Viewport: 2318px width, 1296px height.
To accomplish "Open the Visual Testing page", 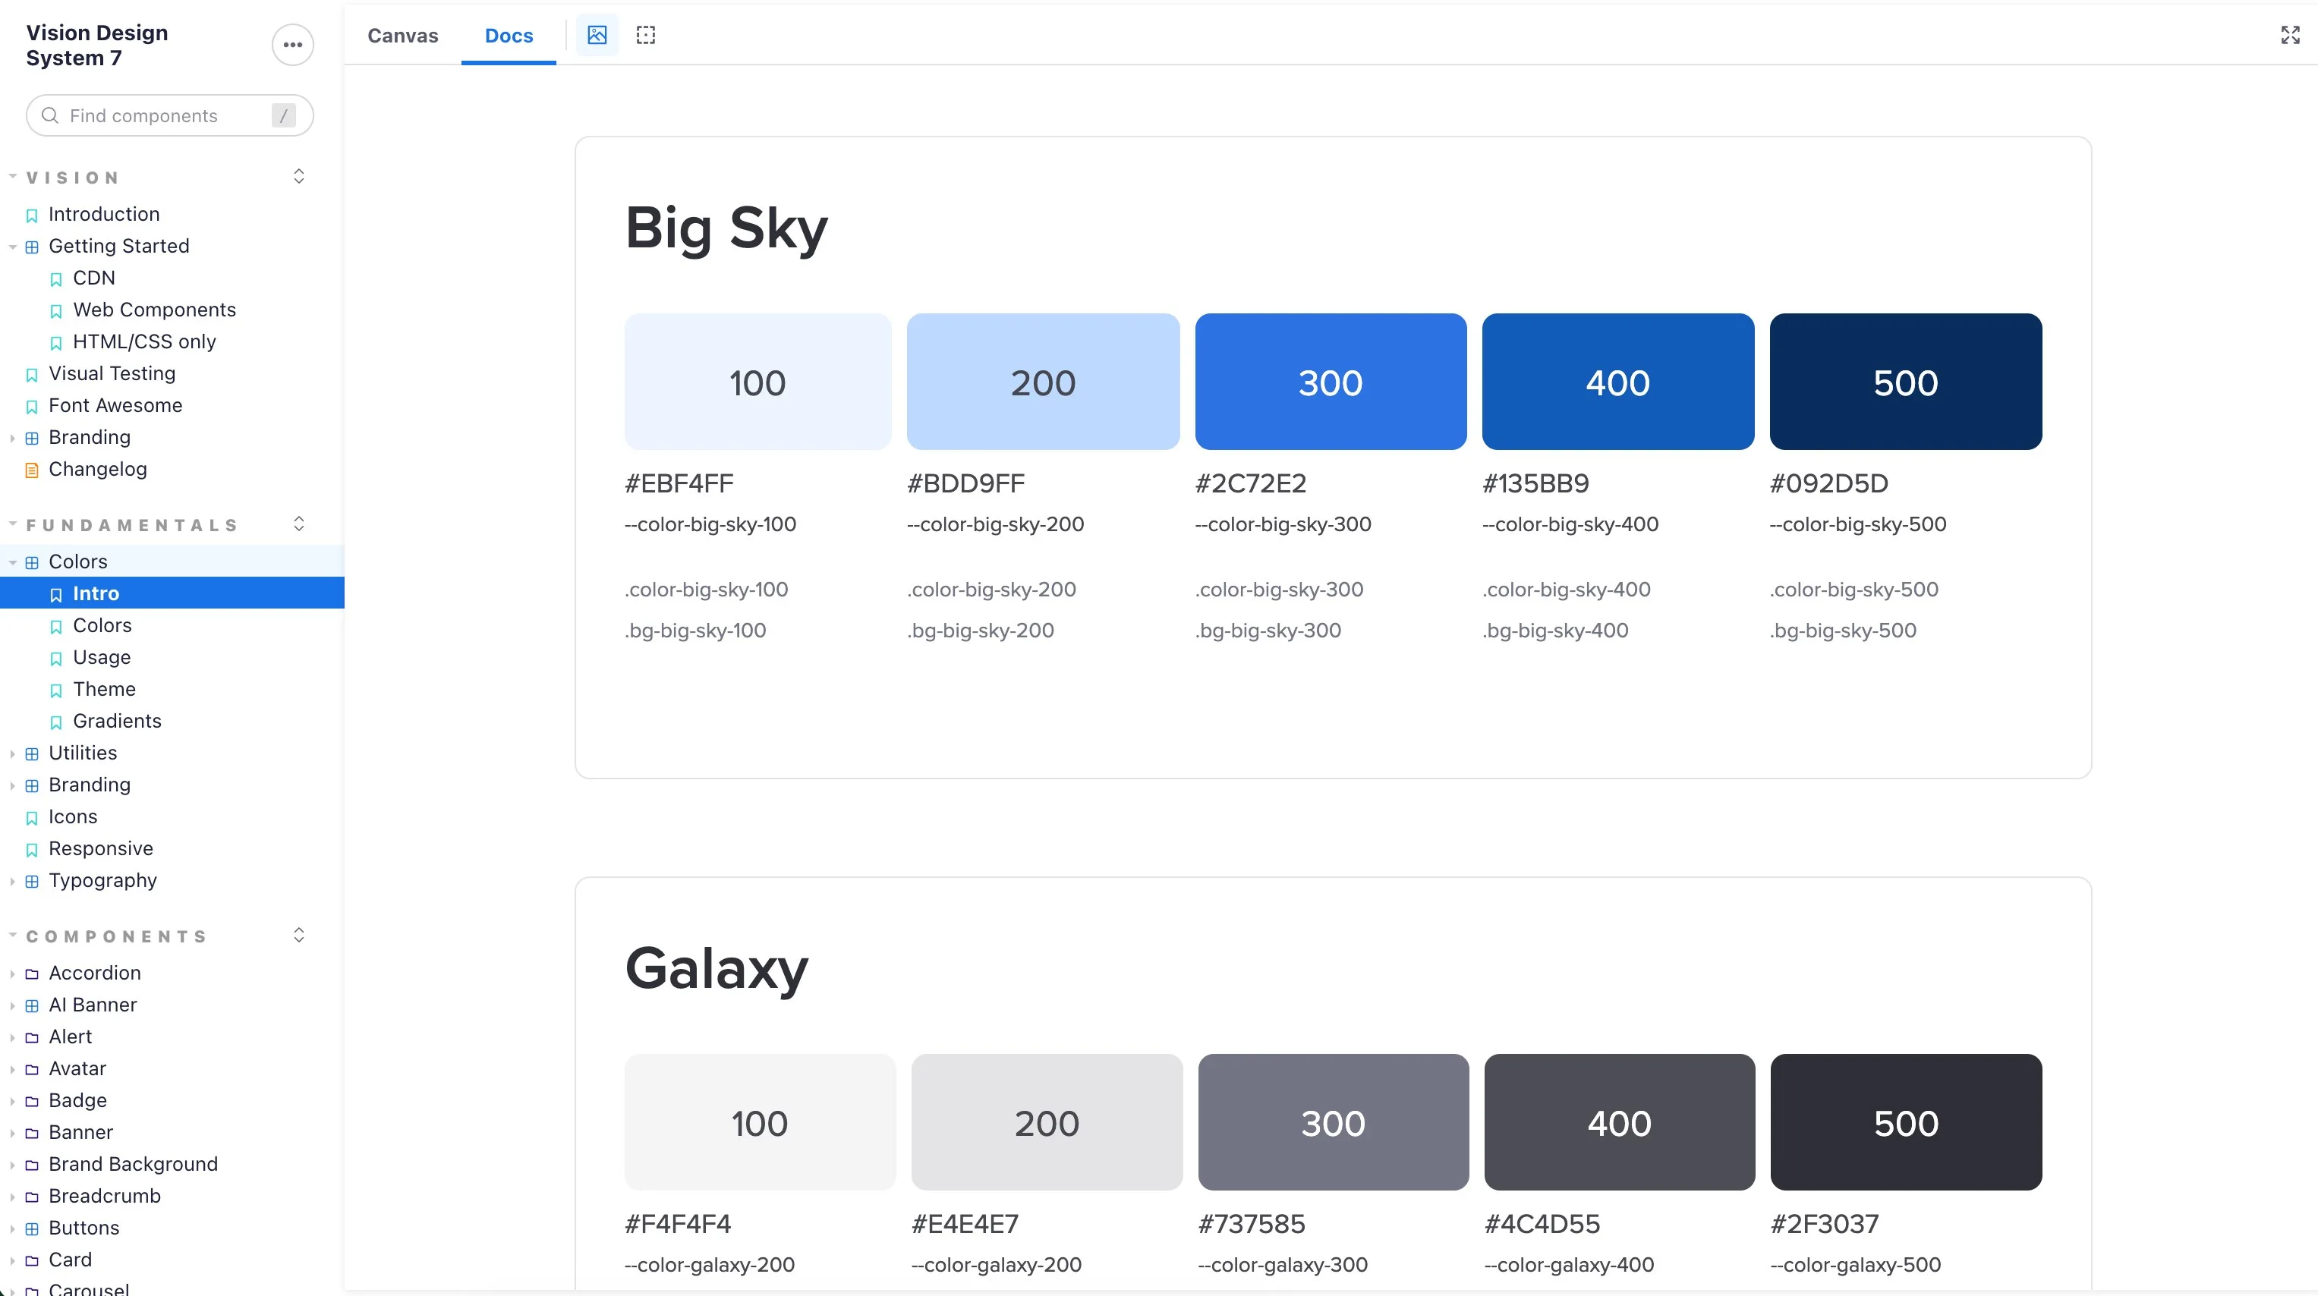I will (x=112, y=373).
